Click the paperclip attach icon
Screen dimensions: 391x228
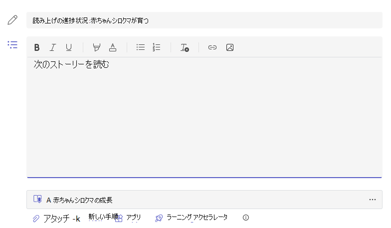[x=36, y=219]
